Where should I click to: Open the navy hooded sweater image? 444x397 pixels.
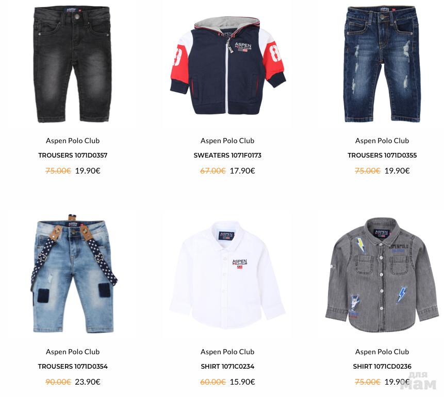tap(227, 66)
